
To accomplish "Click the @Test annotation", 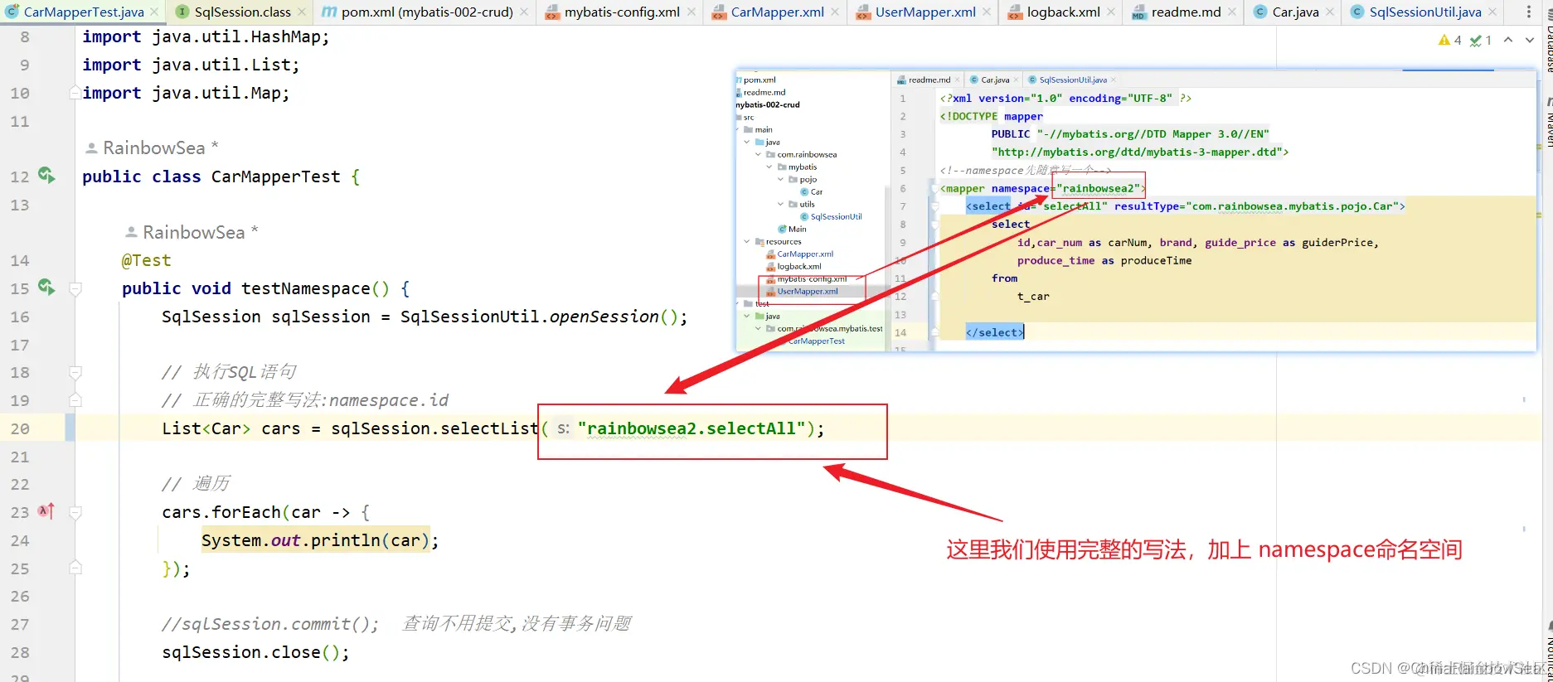I will tap(146, 260).
